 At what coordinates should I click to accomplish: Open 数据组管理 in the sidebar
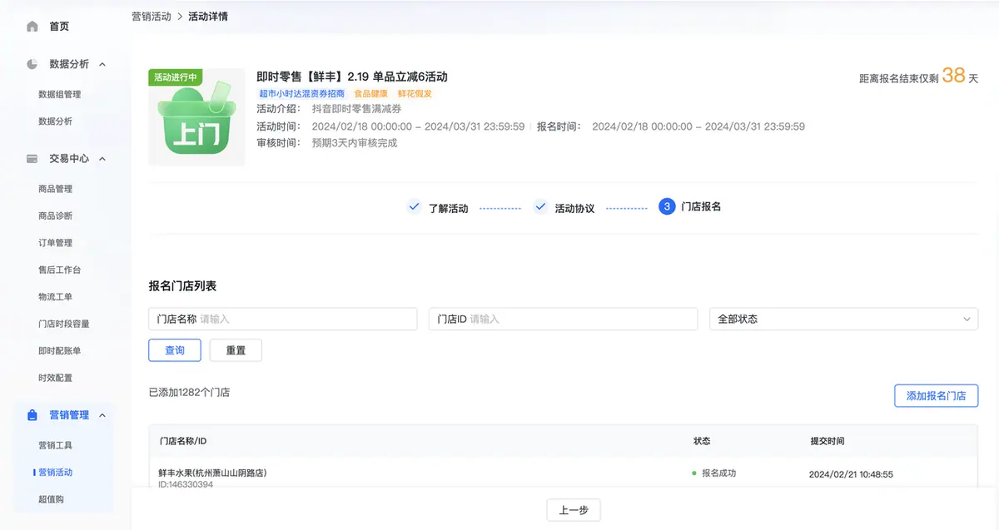click(x=60, y=95)
